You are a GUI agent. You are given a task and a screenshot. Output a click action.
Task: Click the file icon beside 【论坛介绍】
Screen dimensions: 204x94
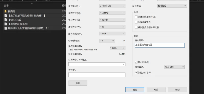pyautogui.click(x=5, y=20)
